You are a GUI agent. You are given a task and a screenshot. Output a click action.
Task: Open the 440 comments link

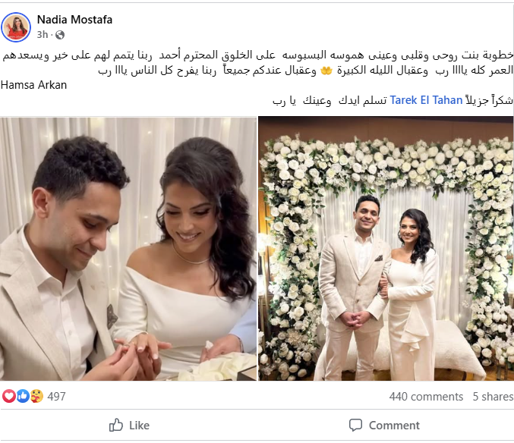(x=426, y=397)
